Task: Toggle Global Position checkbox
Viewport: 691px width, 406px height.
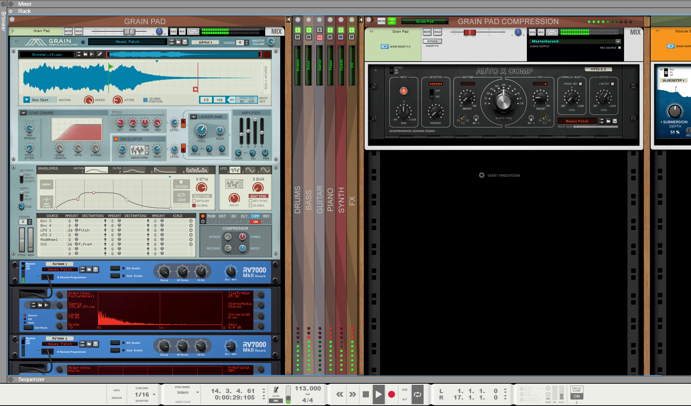Action: point(145,100)
